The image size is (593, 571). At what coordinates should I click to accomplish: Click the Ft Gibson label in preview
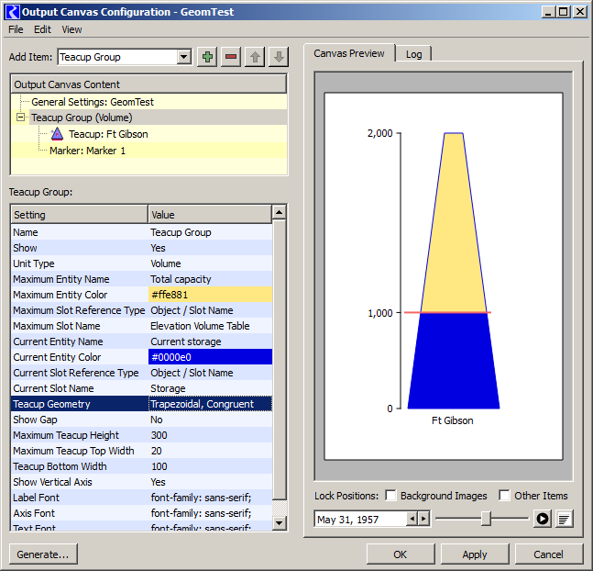(453, 420)
